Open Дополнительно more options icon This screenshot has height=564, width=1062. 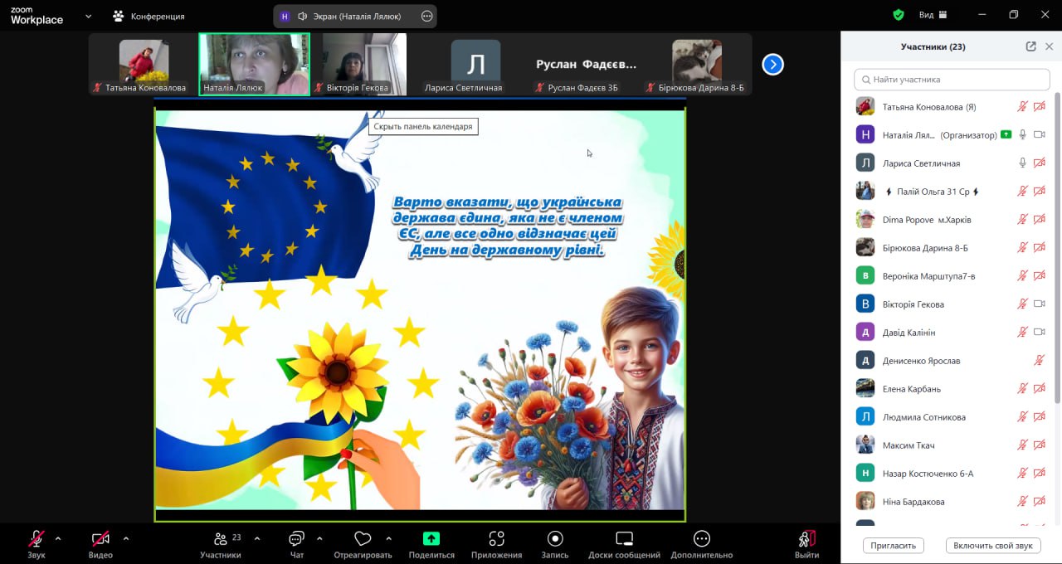coord(702,539)
